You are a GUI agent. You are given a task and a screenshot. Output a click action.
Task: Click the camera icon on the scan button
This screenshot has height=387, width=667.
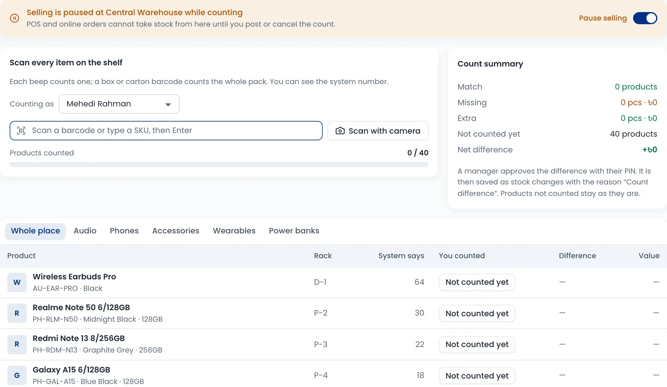[x=340, y=131]
